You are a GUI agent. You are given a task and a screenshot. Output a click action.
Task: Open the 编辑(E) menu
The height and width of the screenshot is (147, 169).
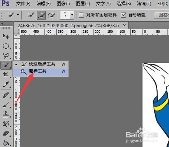click(43, 4)
